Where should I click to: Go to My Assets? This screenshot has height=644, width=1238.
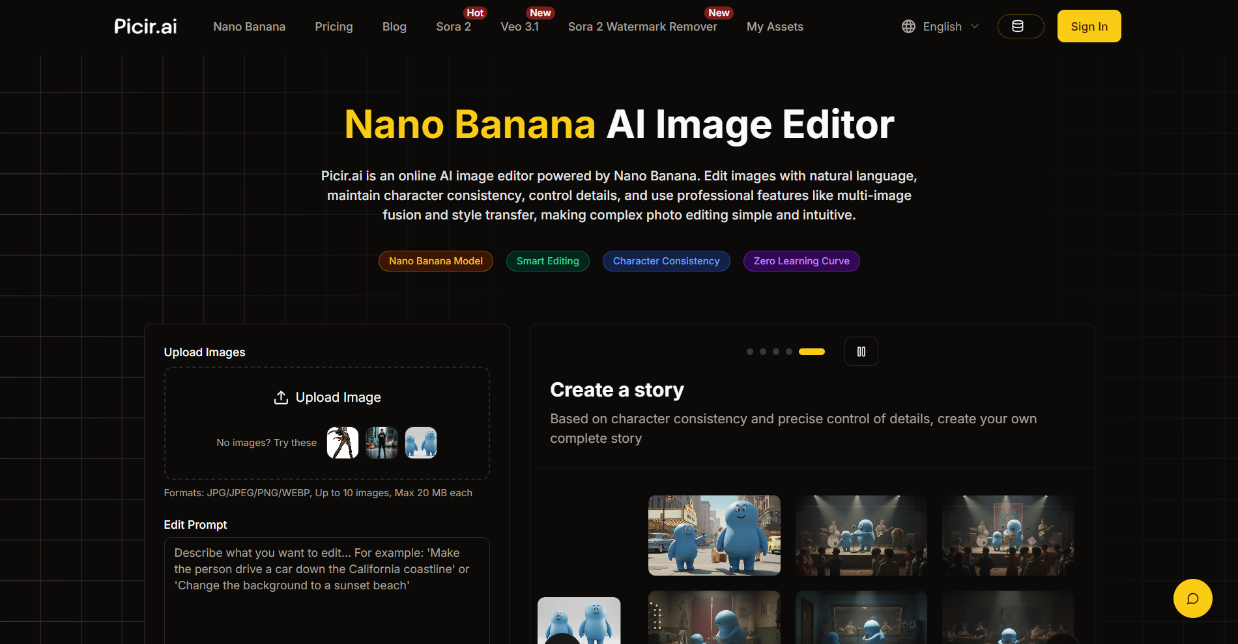(x=775, y=27)
